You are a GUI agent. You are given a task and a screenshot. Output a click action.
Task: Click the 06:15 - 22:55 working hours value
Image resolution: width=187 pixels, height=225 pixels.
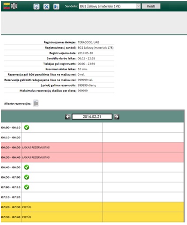point(86,58)
